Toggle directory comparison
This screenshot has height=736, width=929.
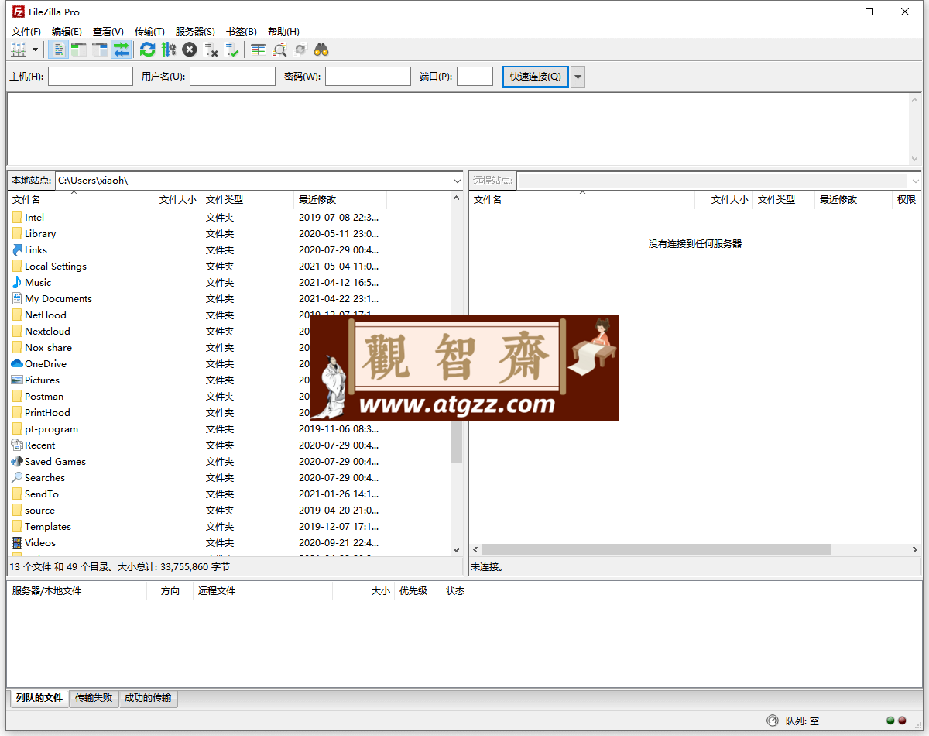[279, 50]
